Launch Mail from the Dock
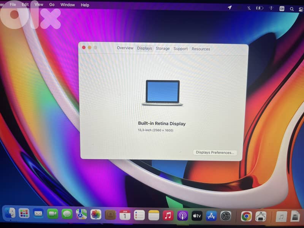 (x=38, y=214)
